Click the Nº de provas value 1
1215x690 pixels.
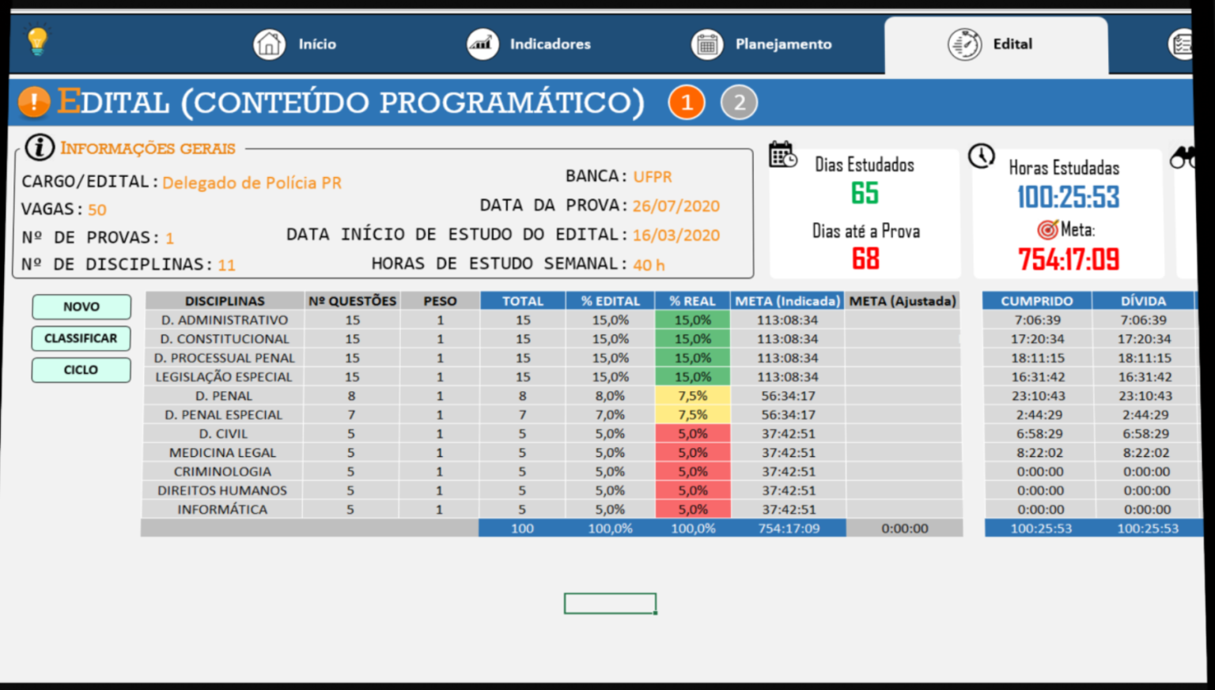169,238
